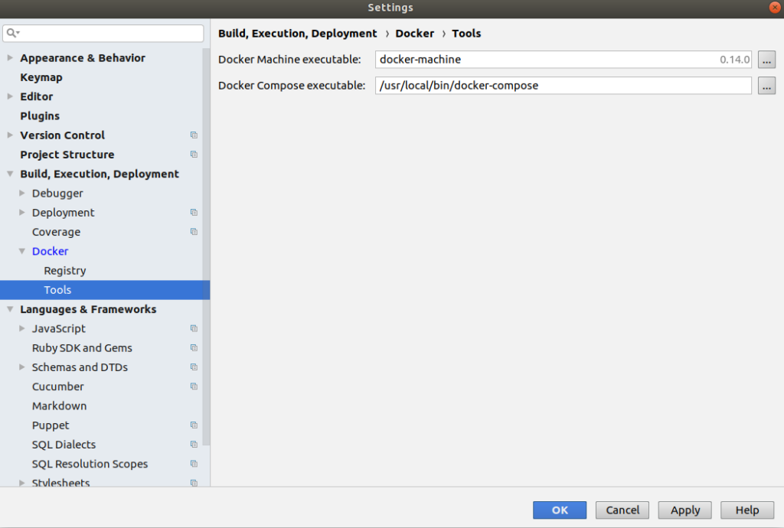Open the Registry settings under Docker

point(64,270)
